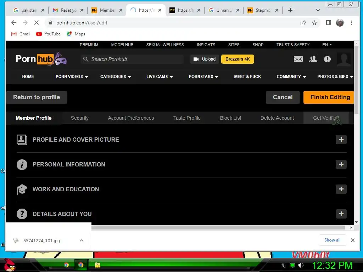The width and height of the screenshot is (363, 272).
Task: Close the downloads bar
Action: [353, 240]
